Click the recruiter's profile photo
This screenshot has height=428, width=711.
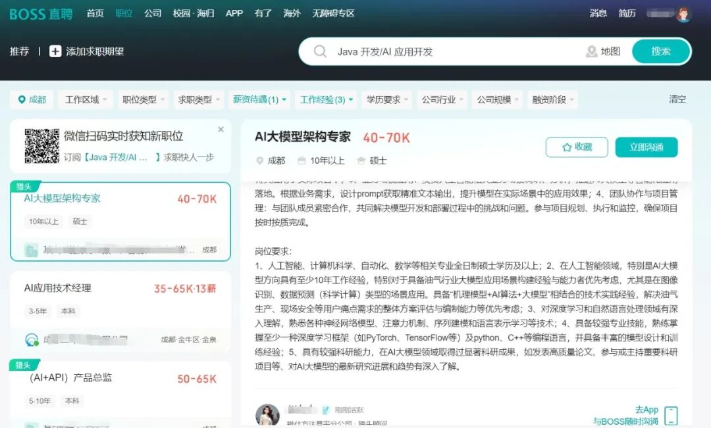(x=267, y=415)
